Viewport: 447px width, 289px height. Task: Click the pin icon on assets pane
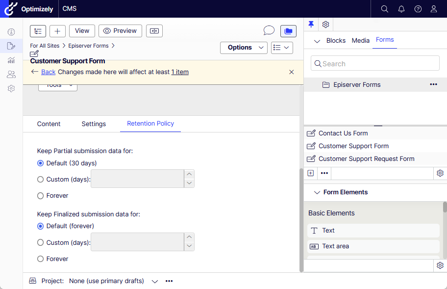[311, 25]
